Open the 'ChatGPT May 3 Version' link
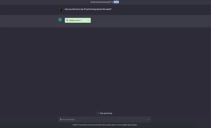The image size is (211, 128). point(129,125)
